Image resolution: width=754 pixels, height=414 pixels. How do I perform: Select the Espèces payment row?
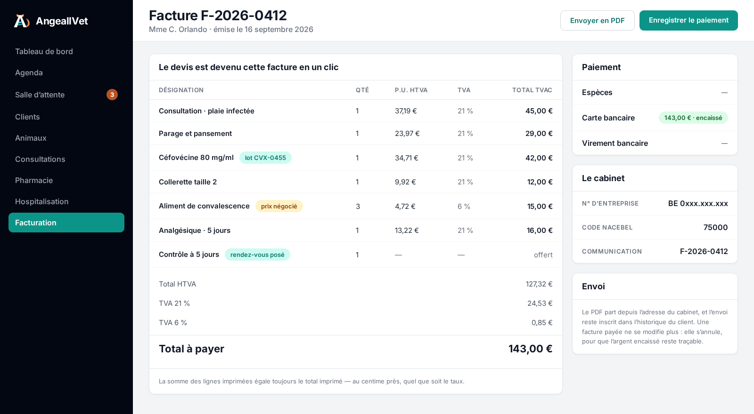[655, 92]
